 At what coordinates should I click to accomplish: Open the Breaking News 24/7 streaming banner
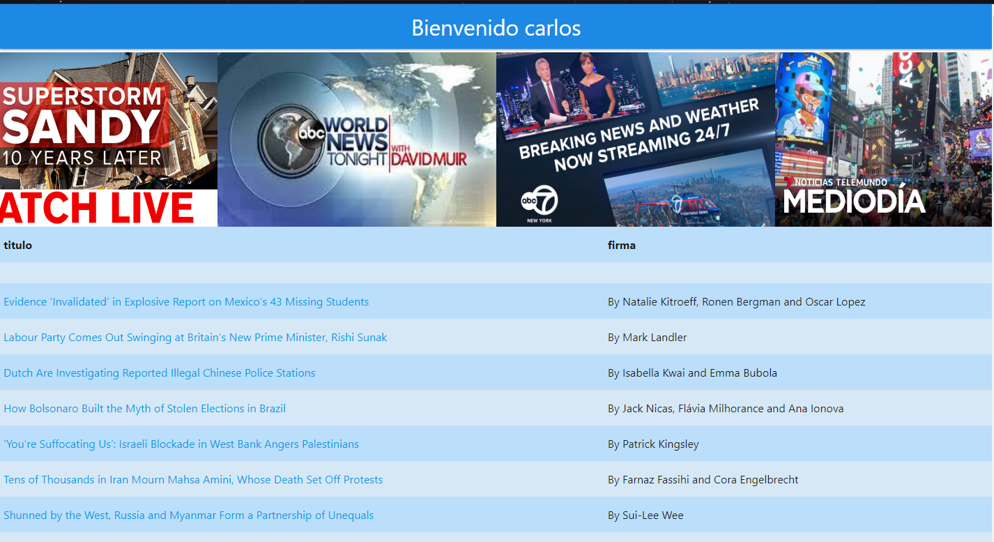click(x=635, y=138)
